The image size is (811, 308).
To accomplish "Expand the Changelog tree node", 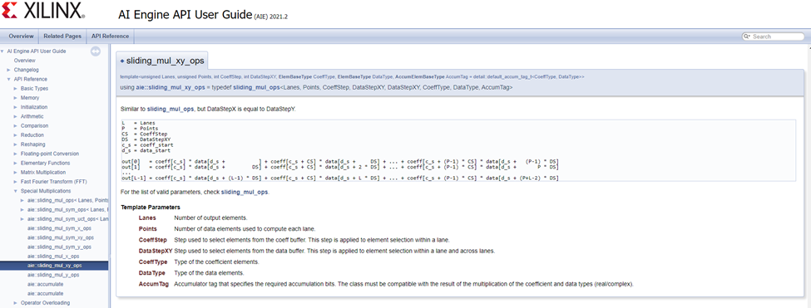I will (x=9, y=70).
